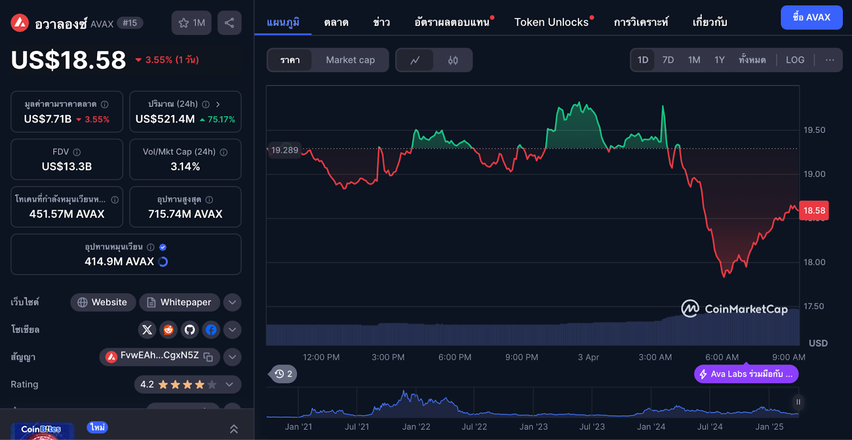Toggle LOG scale on chart
The width and height of the screenshot is (852, 440).
point(794,60)
